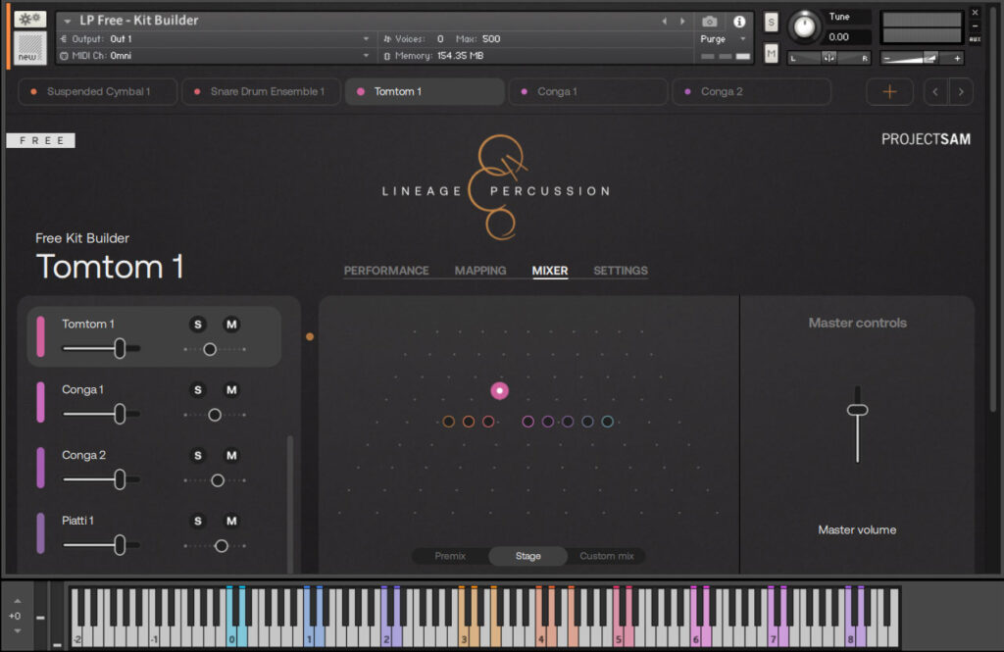Switch to the PERFORMANCE tab
The width and height of the screenshot is (1004, 652).
click(x=386, y=271)
